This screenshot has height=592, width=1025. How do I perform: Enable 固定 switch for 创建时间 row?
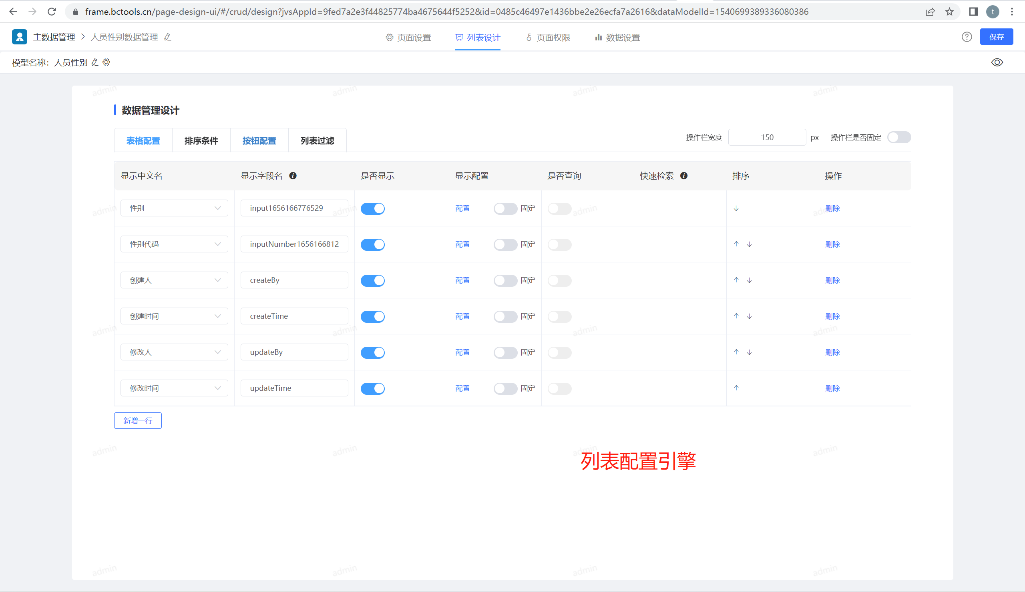pos(505,316)
